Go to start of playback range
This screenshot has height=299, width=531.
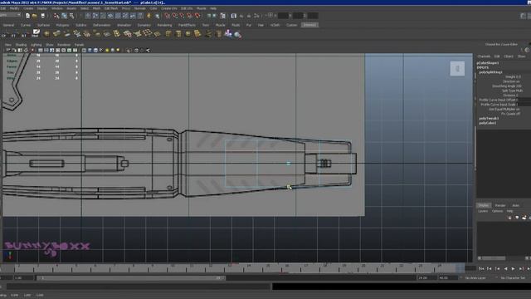(x=481, y=268)
